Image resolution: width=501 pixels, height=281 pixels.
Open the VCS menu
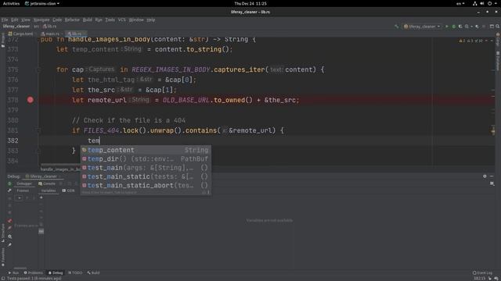pyautogui.click(x=122, y=20)
